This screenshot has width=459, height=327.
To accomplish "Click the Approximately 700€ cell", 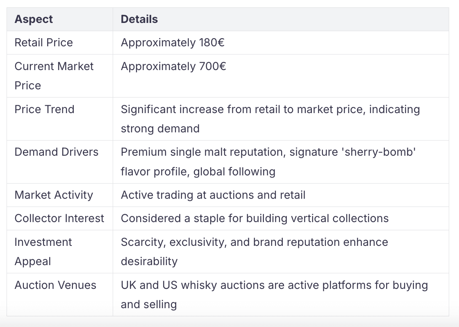I will (173, 66).
